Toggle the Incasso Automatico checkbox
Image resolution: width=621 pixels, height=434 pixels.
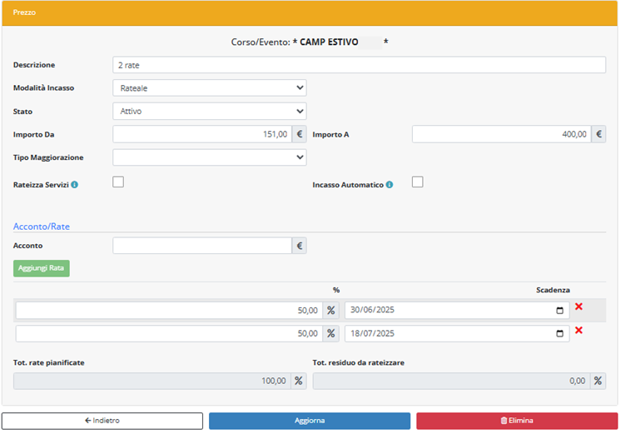click(x=418, y=182)
